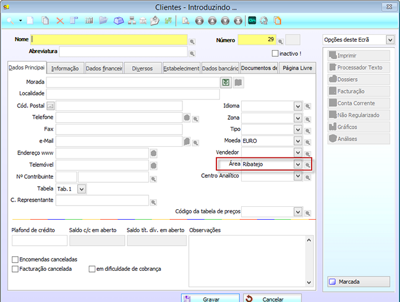Click the magnifier search icon in toolbar
Viewport: 400px width, 302px height.
click(x=10, y=21)
